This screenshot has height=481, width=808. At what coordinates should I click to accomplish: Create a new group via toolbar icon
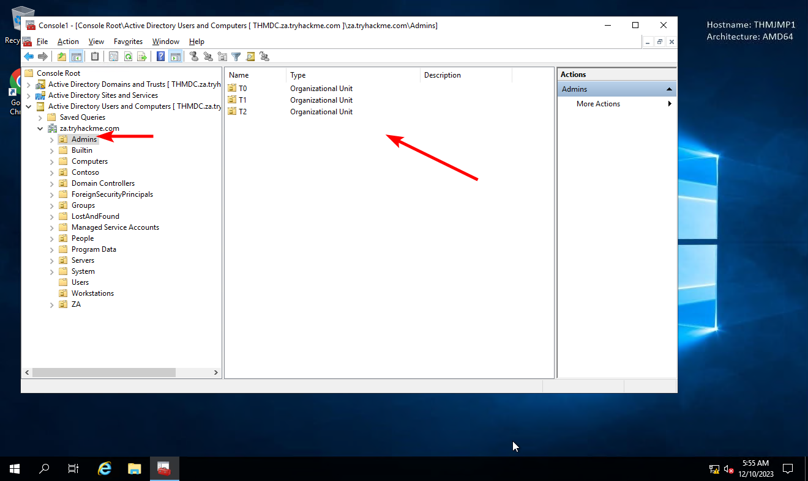(x=208, y=56)
